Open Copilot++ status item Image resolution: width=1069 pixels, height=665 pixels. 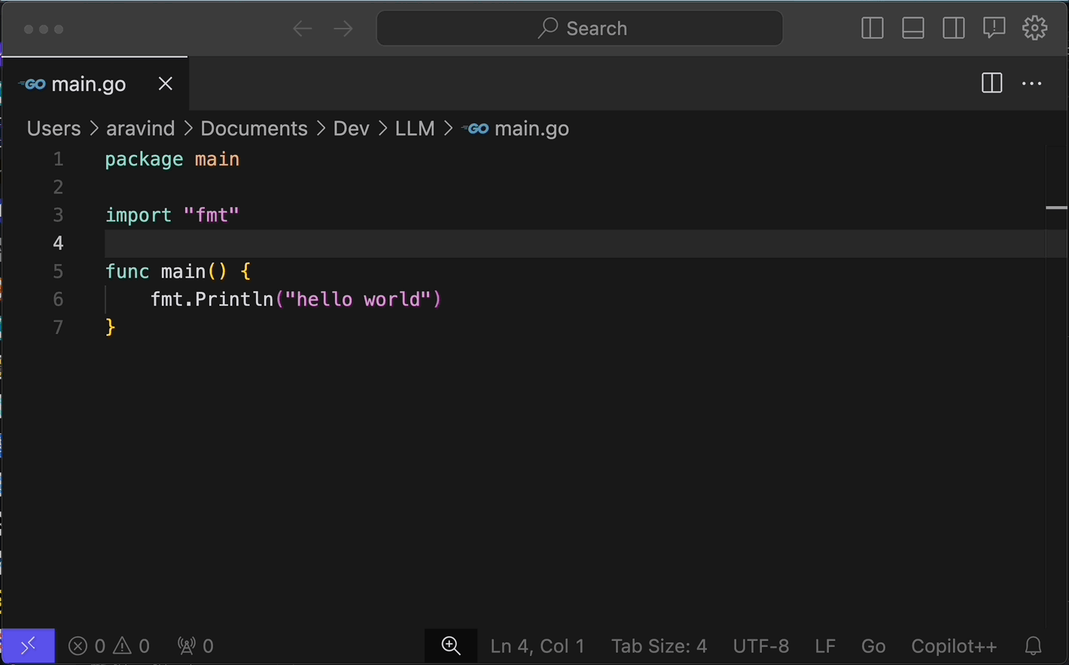pyautogui.click(x=954, y=646)
